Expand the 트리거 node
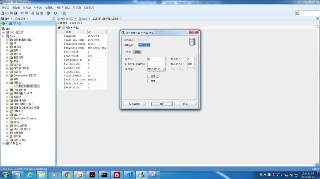 click(7, 72)
